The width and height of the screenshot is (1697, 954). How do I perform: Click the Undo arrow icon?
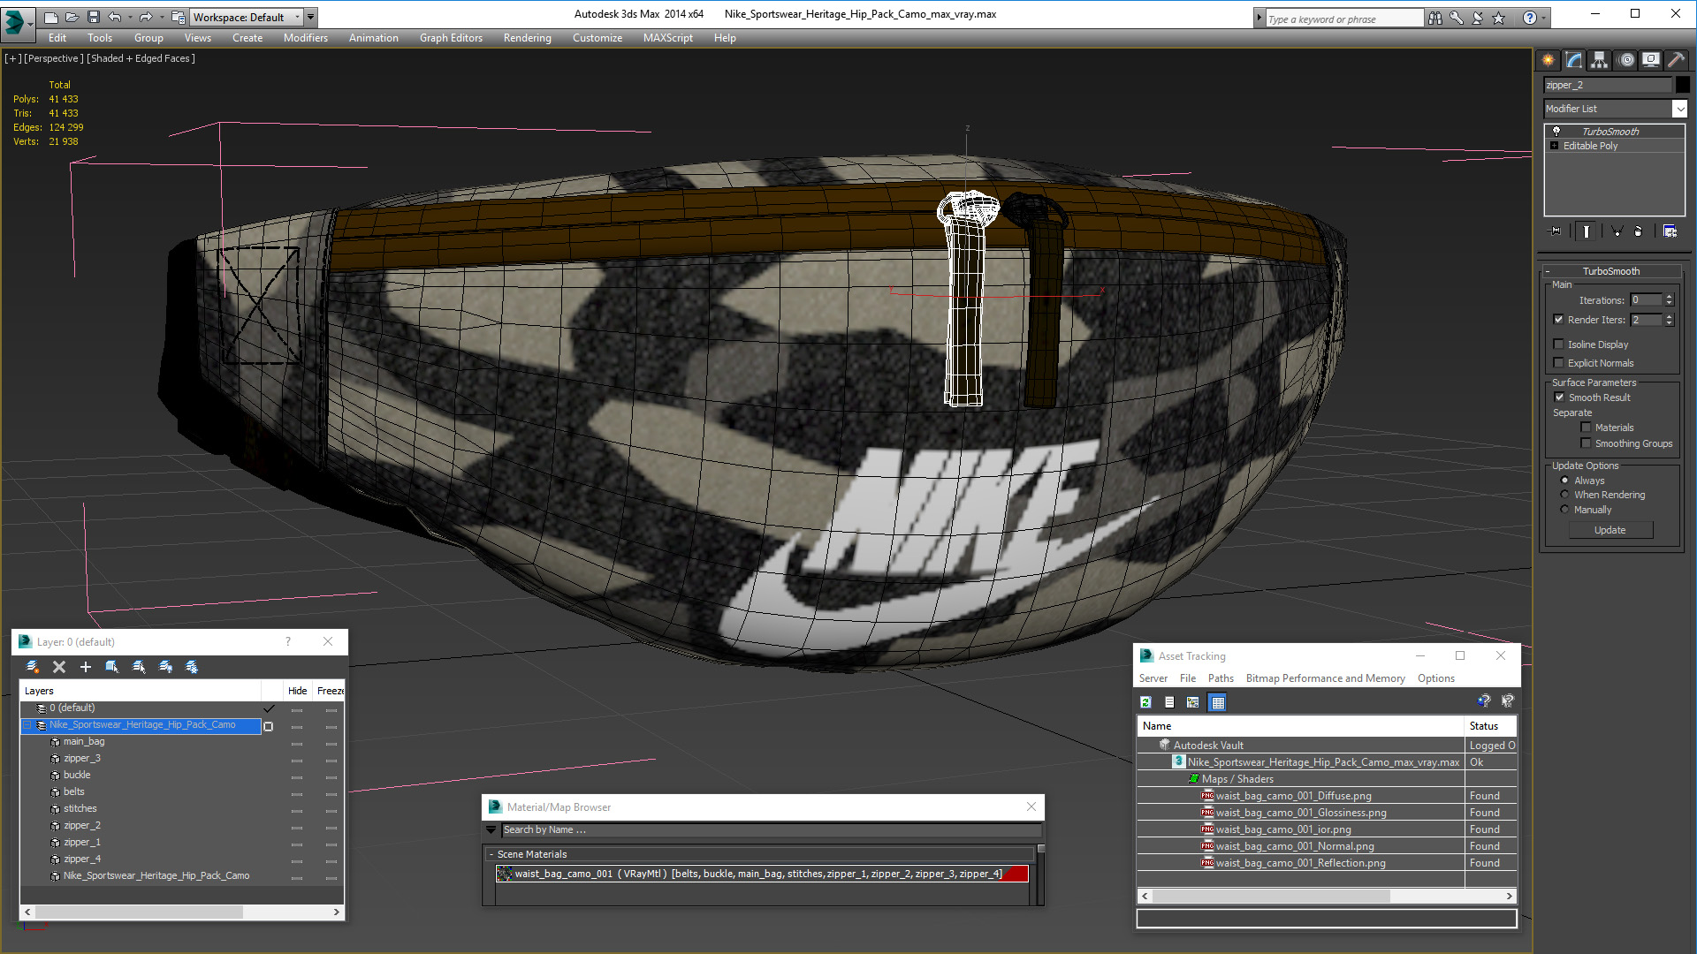114,17
